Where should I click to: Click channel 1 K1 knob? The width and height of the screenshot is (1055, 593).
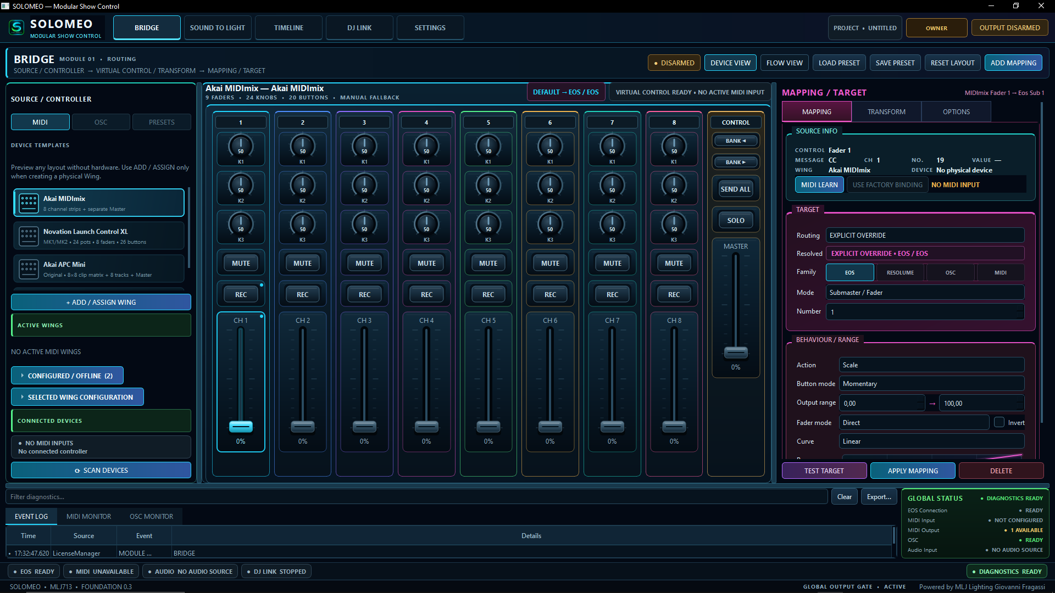click(241, 146)
